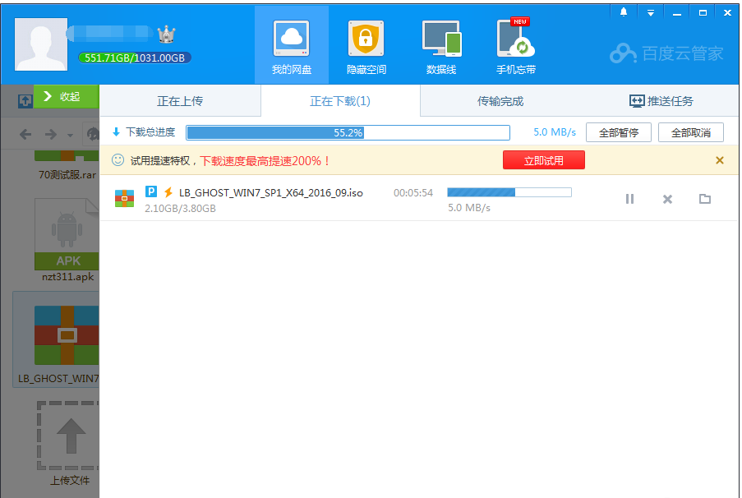Cancel the ISO download via its × icon
Image resolution: width=742 pixels, height=498 pixels.
667,199
